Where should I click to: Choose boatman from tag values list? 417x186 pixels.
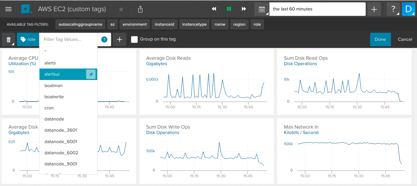(x=54, y=86)
